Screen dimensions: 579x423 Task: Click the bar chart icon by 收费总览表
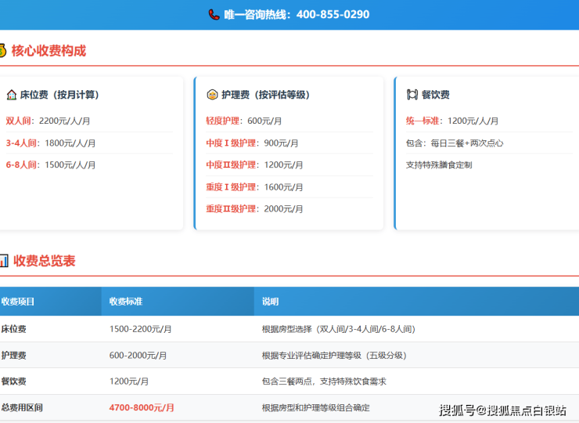click(4, 261)
